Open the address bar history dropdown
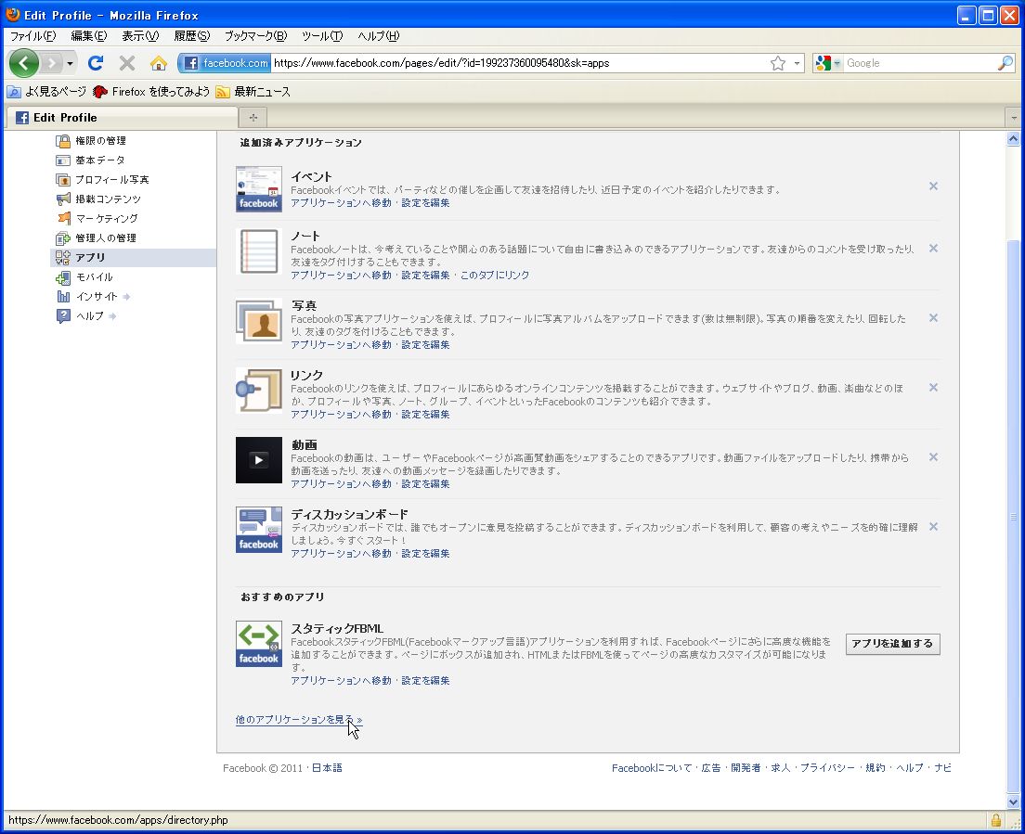 [797, 63]
